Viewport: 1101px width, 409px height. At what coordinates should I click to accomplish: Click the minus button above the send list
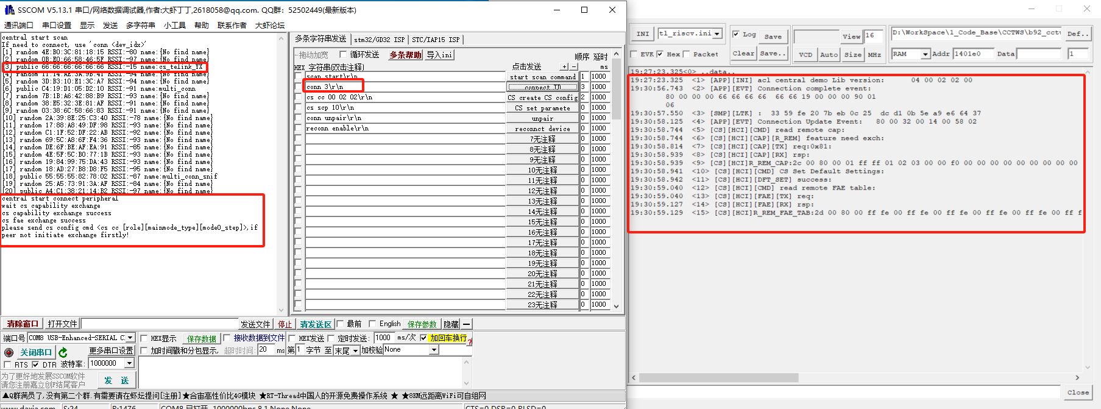pyautogui.click(x=574, y=66)
